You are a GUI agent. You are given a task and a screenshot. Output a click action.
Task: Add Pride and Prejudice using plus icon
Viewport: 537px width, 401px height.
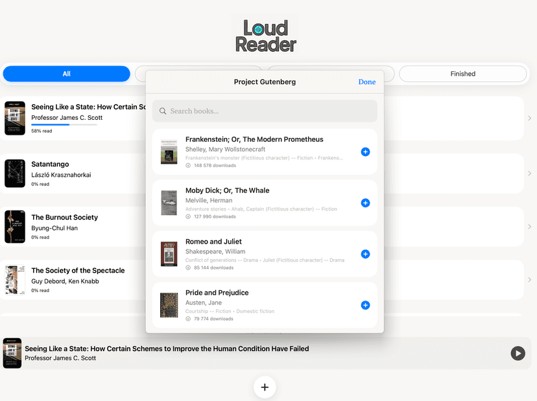tap(365, 304)
